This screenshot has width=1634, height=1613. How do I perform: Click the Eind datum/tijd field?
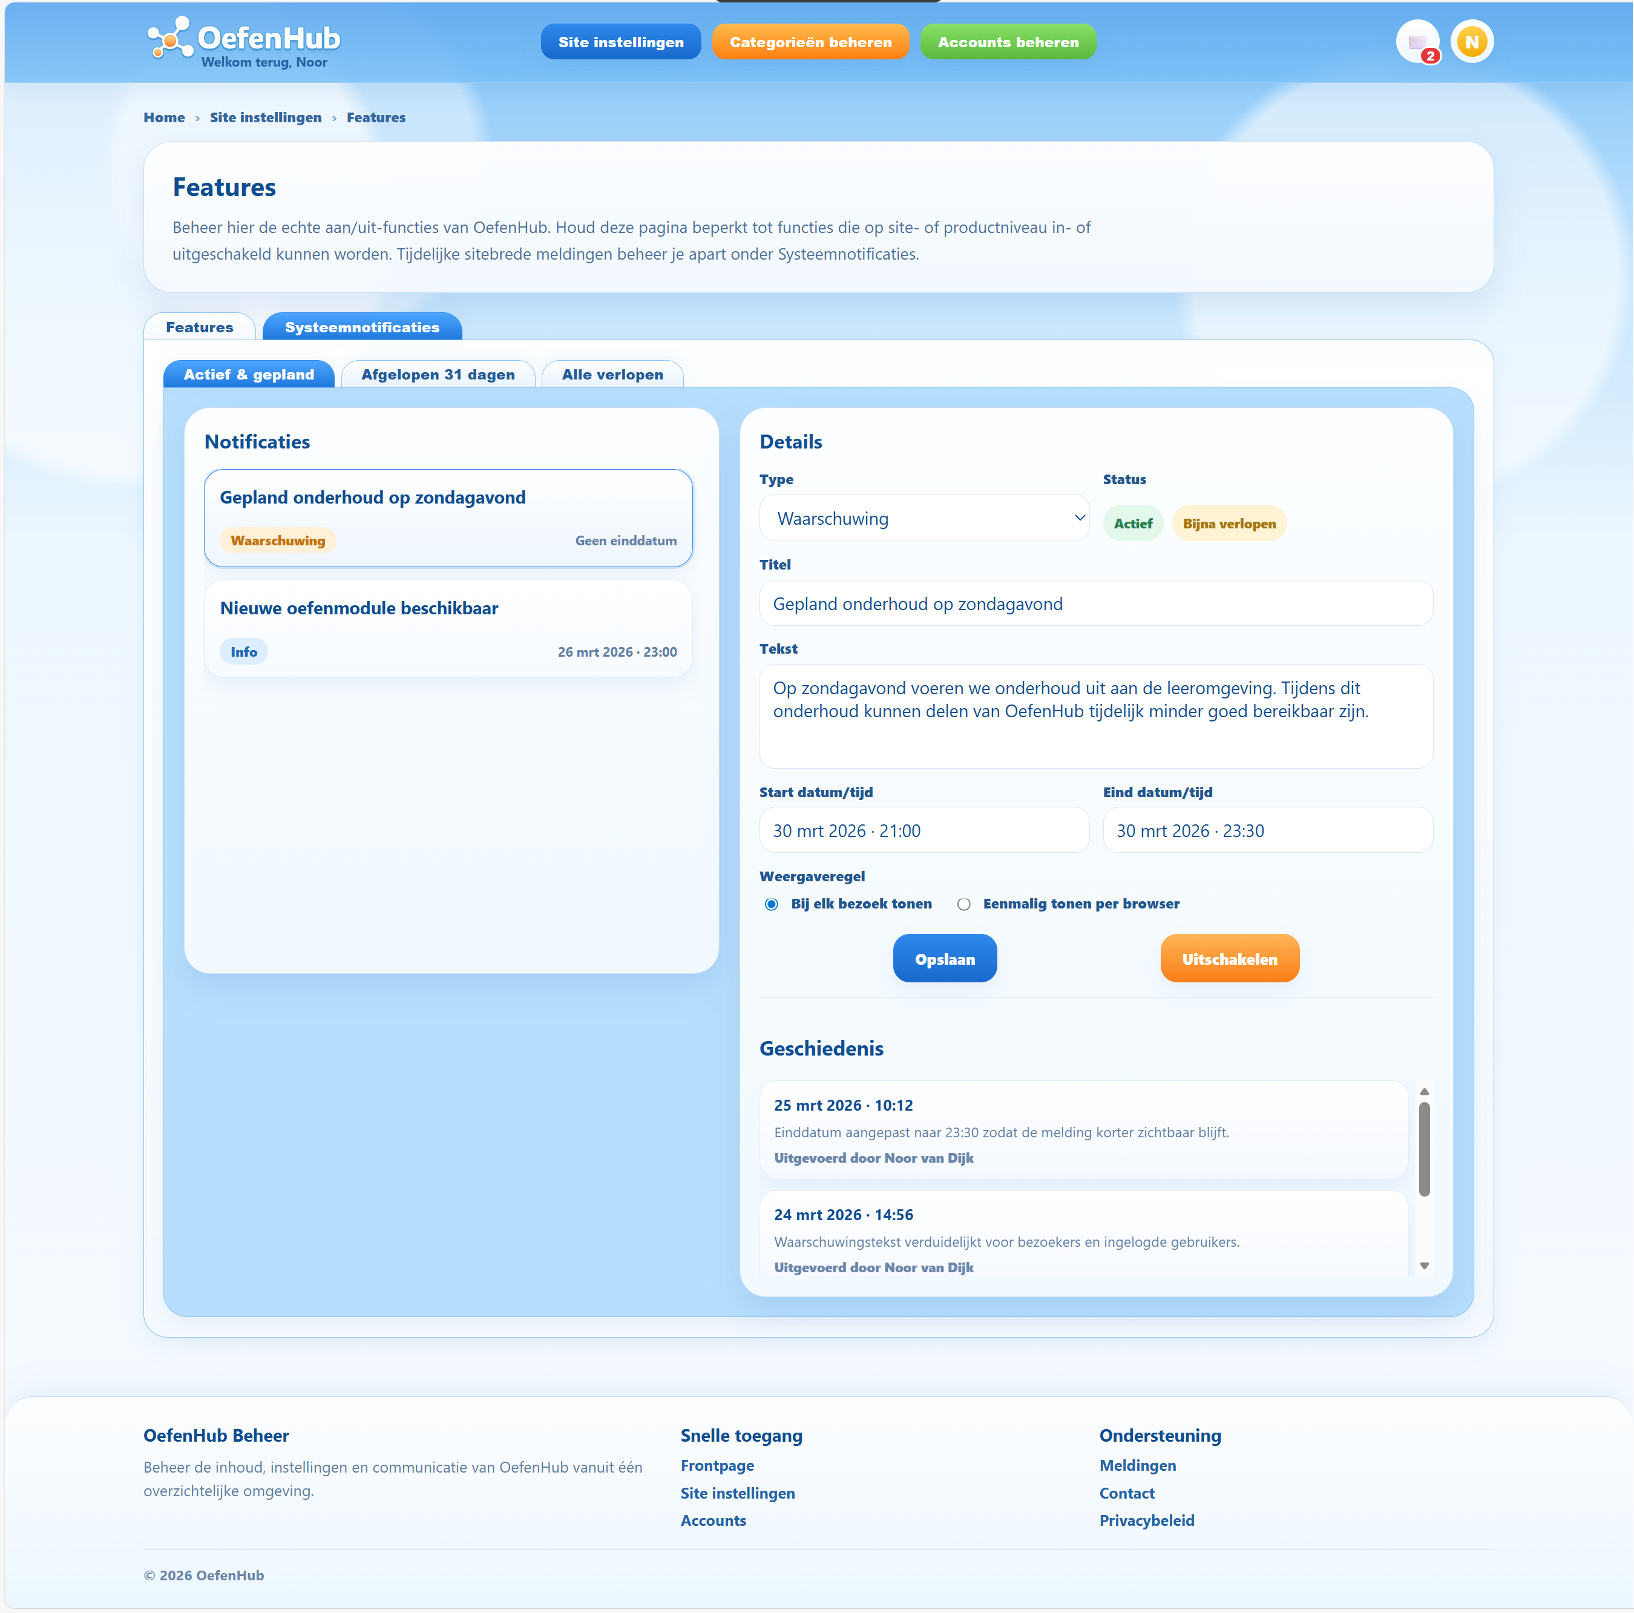pyautogui.click(x=1268, y=830)
